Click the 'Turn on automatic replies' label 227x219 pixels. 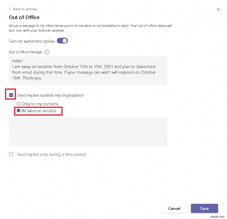pos(32,41)
